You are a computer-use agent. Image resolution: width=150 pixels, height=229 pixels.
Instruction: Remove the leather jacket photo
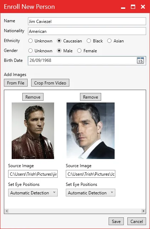tap(33, 97)
